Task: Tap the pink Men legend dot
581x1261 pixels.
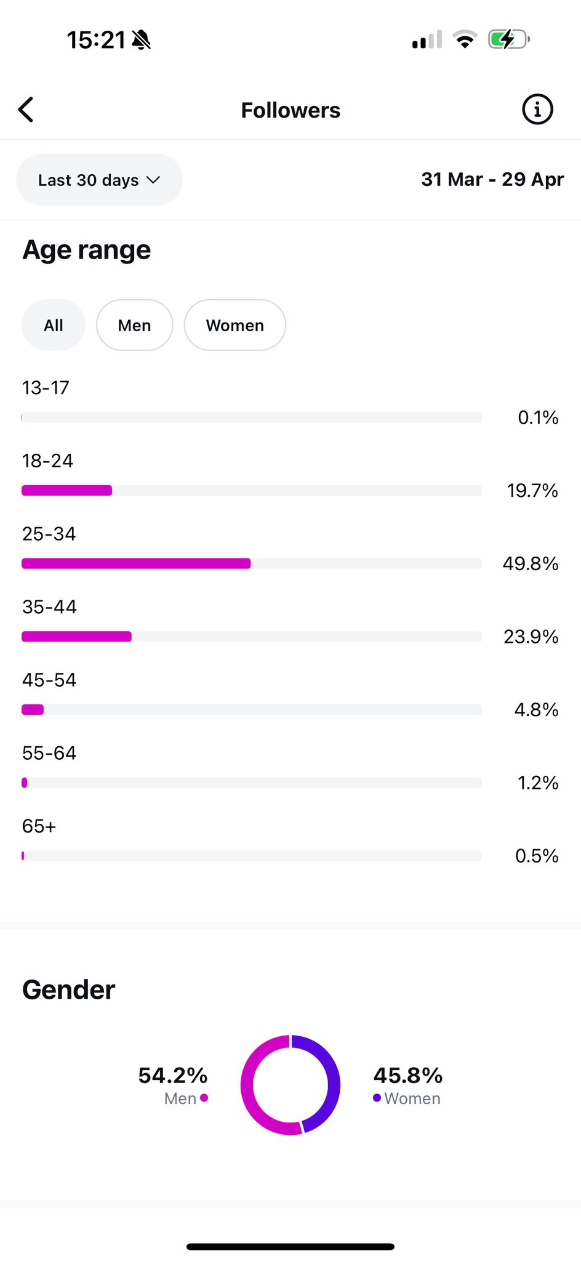Action: [x=204, y=1097]
